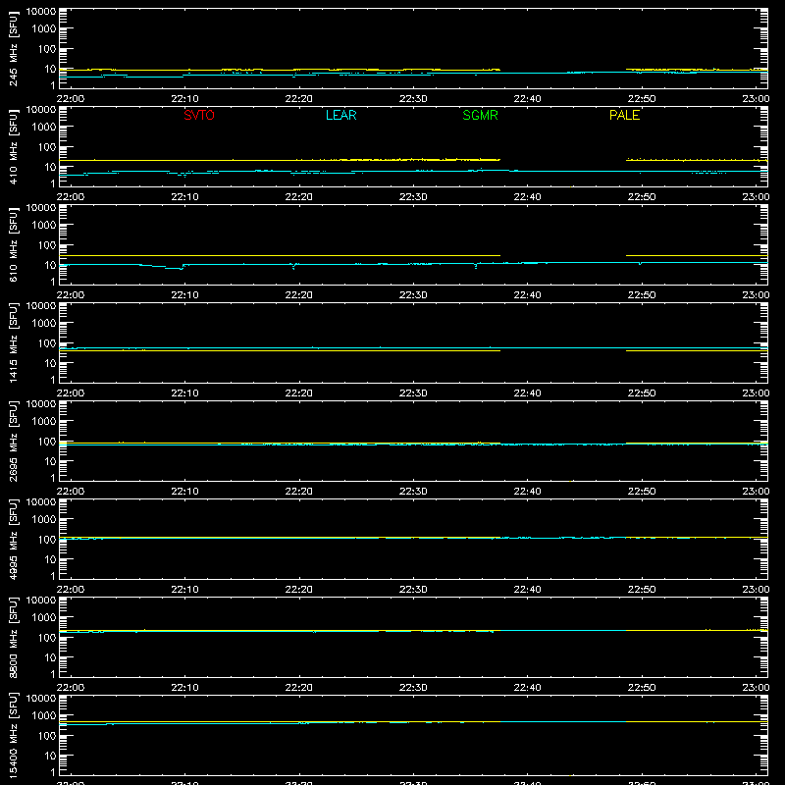
Task: Click 22:30 tick under the 8800 MHz panel
Action: pyautogui.click(x=413, y=688)
